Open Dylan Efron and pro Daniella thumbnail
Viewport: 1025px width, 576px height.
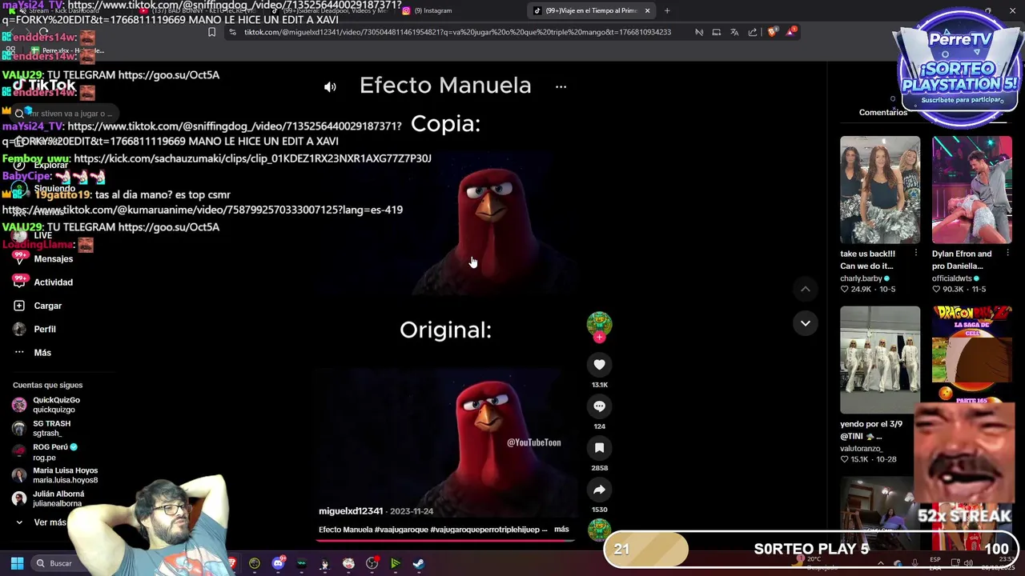pyautogui.click(x=972, y=190)
